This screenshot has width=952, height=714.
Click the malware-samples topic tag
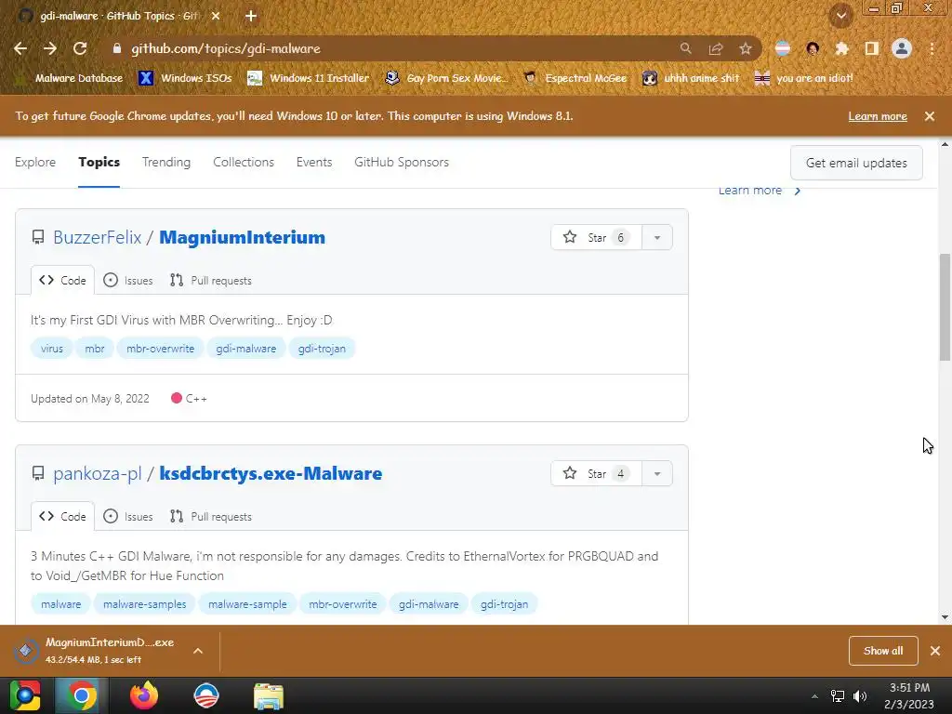(x=144, y=604)
